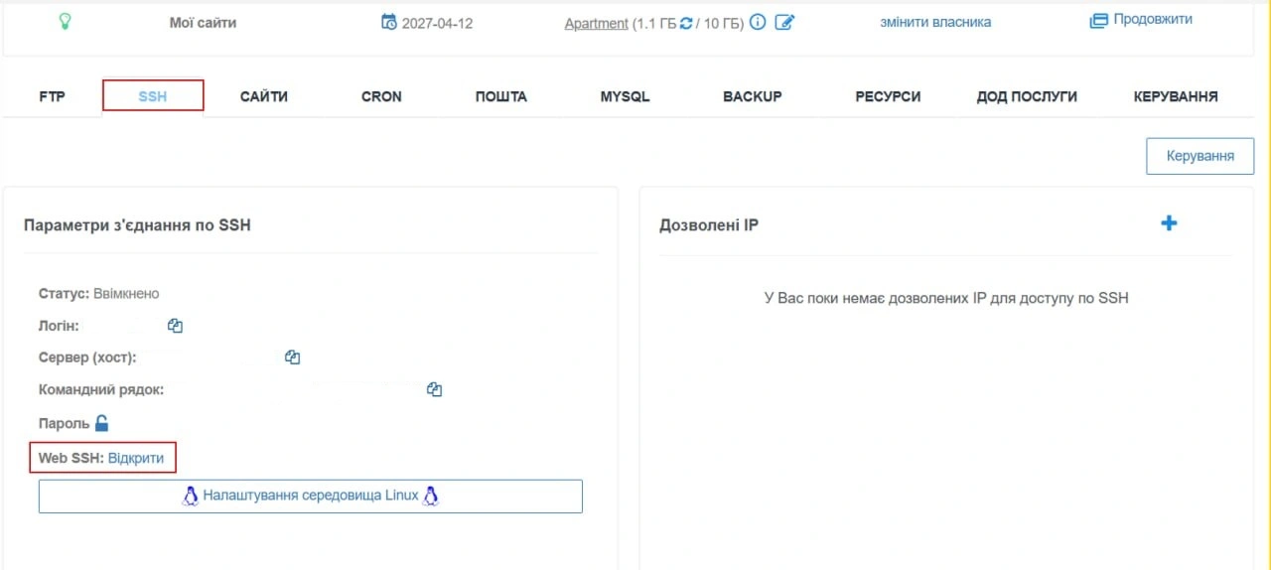Copy the Логін value with copy icon
The width and height of the screenshot is (1271, 570).
pos(176,326)
